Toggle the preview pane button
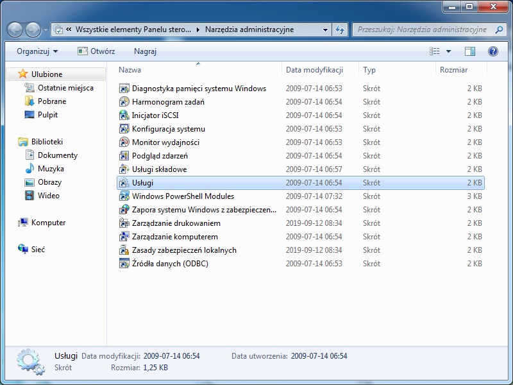 [x=470, y=51]
